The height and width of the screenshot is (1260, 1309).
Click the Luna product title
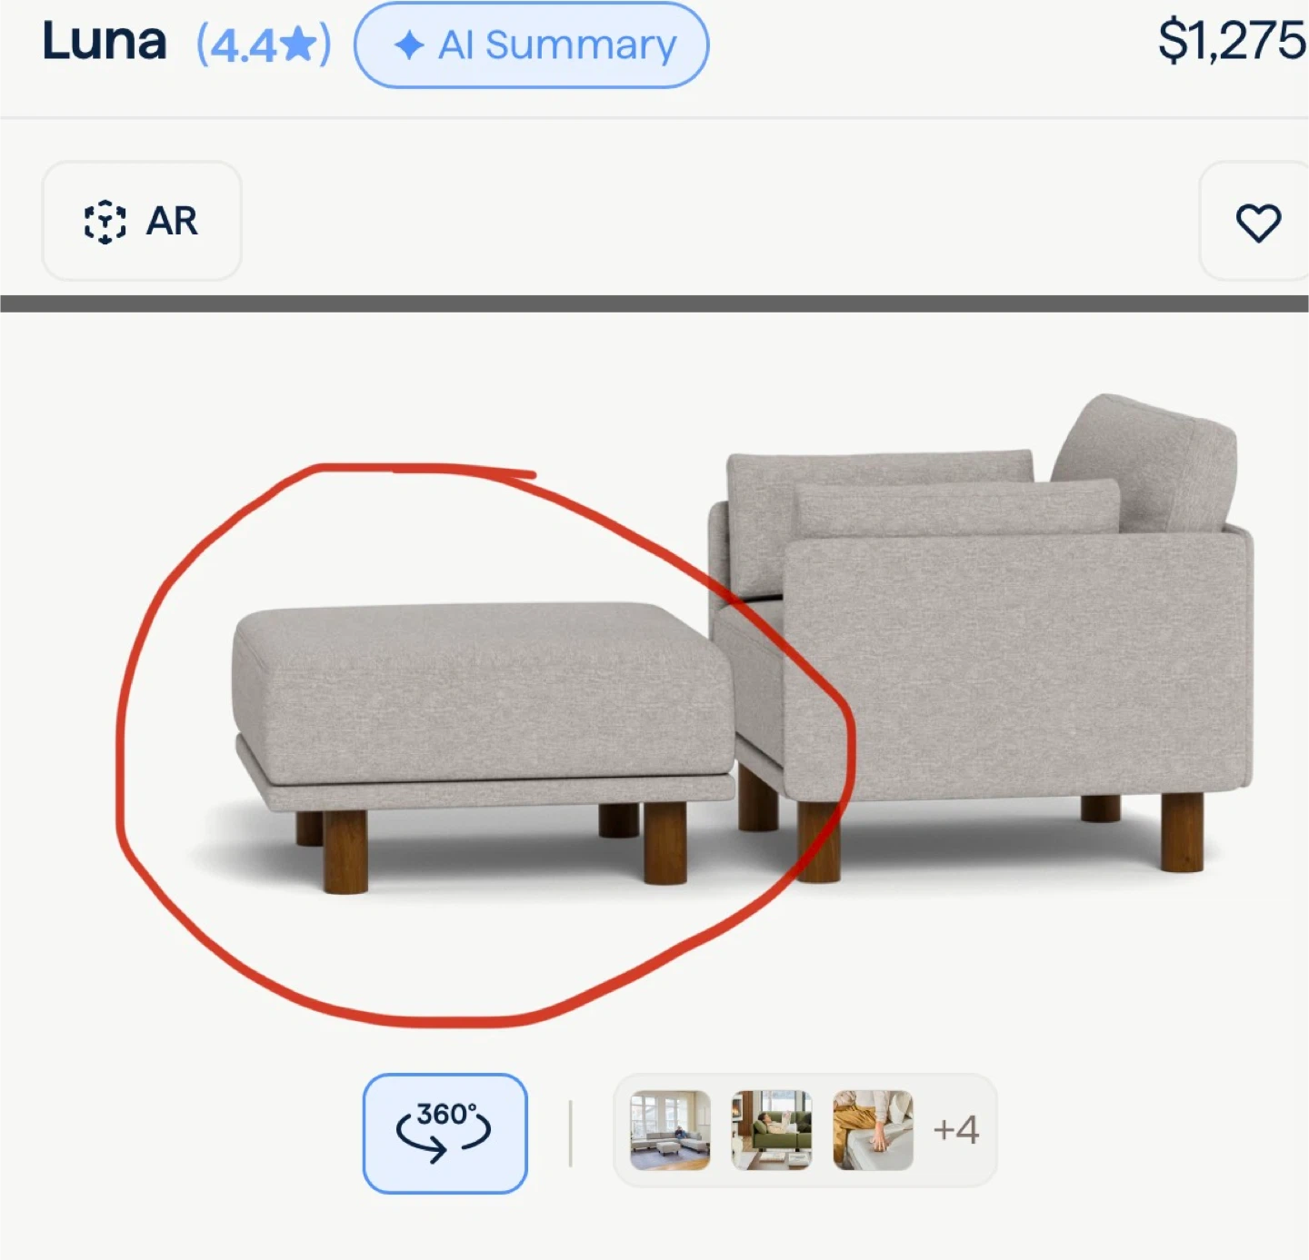(x=105, y=42)
